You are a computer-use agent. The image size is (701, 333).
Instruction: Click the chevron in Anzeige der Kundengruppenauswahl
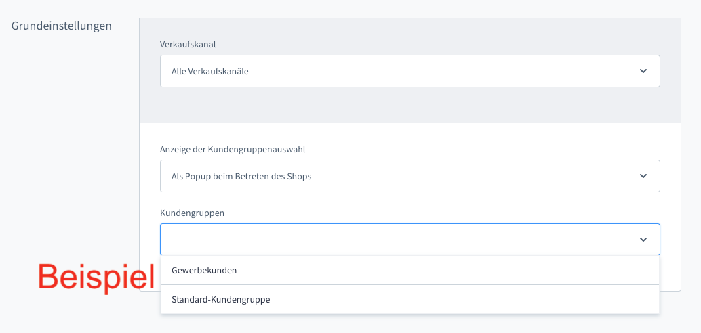[x=643, y=176]
